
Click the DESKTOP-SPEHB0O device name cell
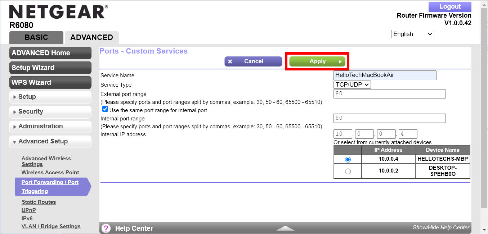(x=443, y=171)
